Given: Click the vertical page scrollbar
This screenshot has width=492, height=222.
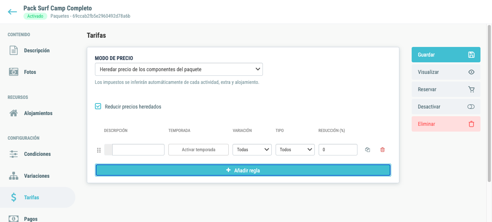Looking at the screenshot, I should point(489,104).
